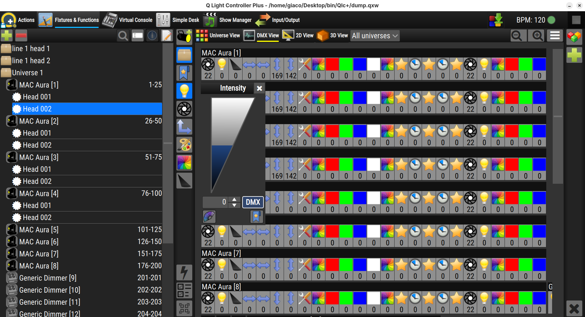This screenshot has width=585, height=317.
Task: Click the lightning bolt icon
Action: click(x=184, y=272)
